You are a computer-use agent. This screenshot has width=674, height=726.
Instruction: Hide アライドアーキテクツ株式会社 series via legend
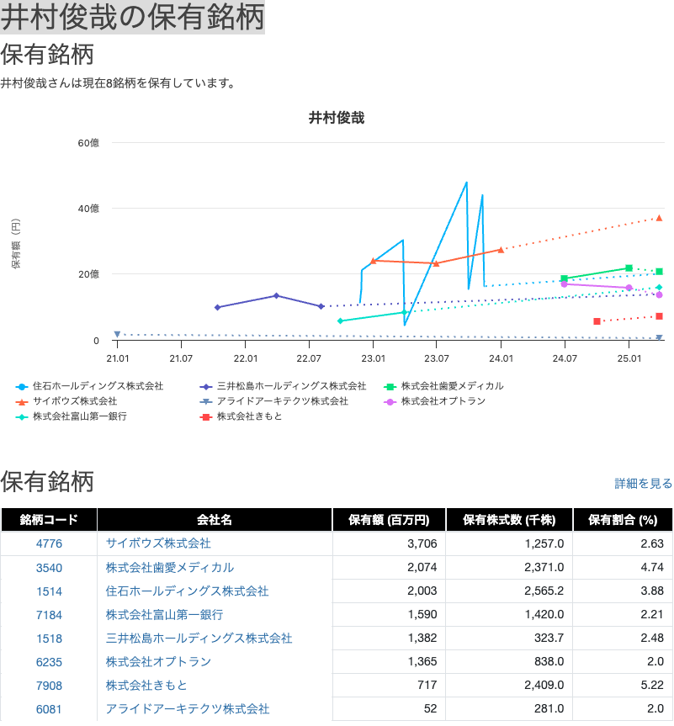274,401
